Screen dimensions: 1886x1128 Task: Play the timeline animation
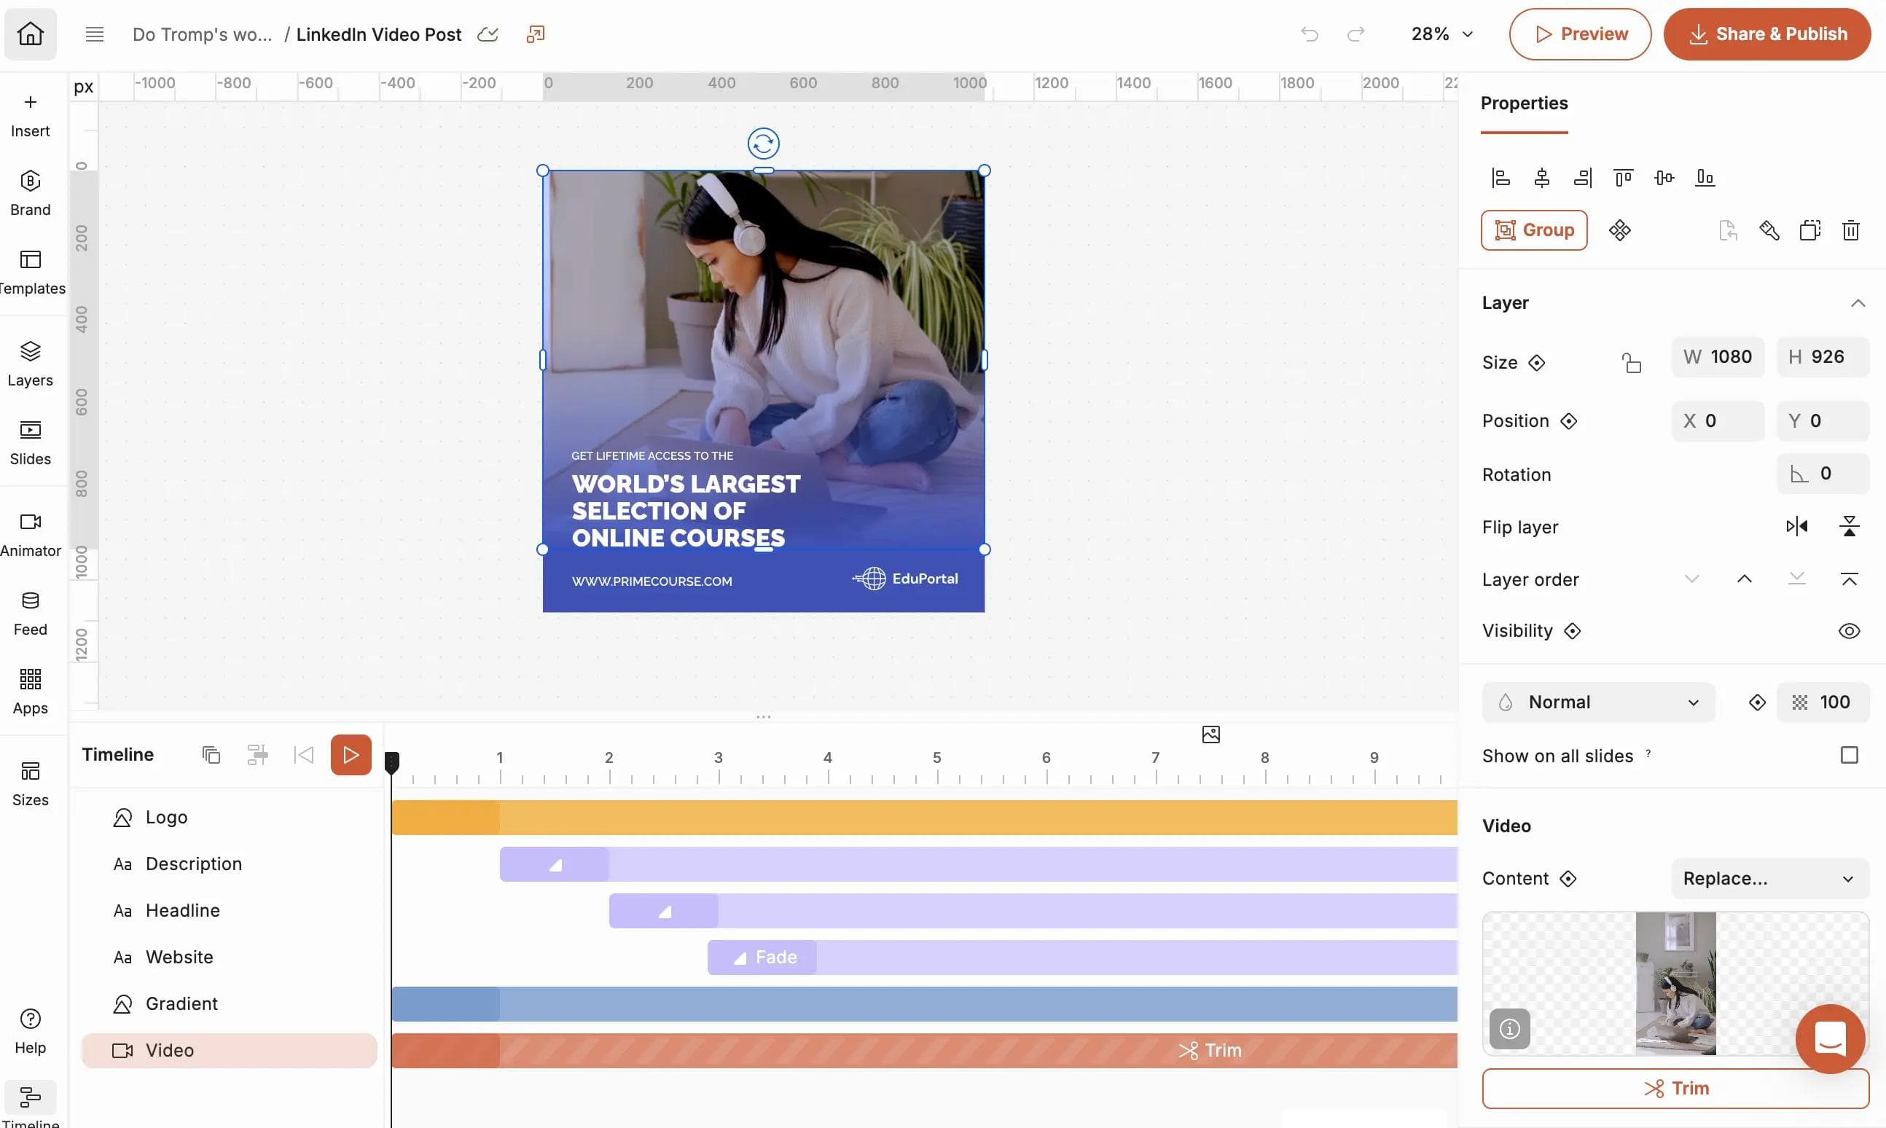(351, 753)
